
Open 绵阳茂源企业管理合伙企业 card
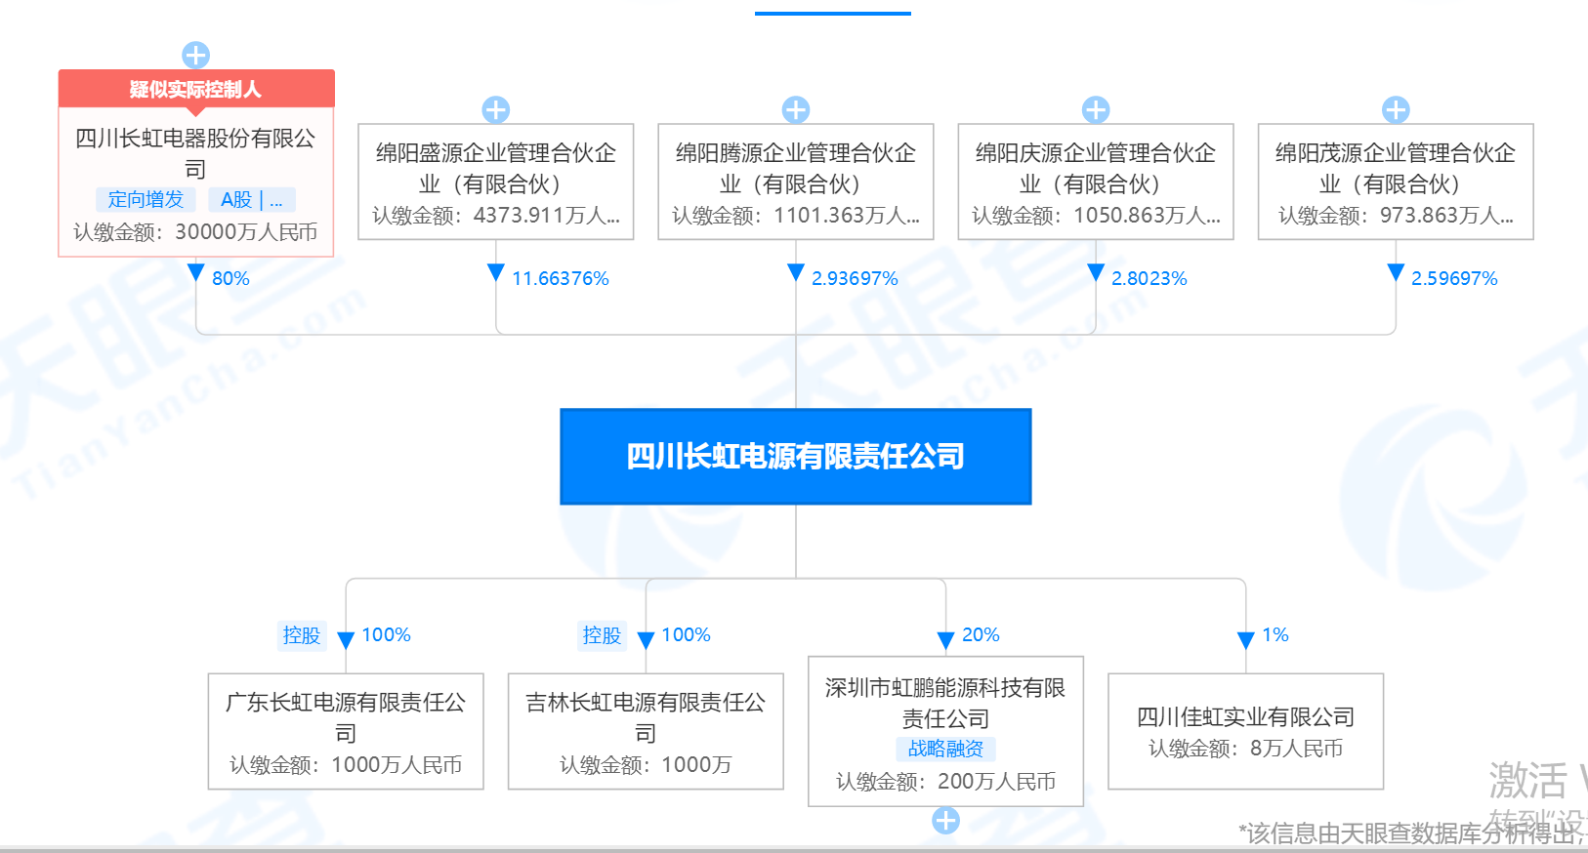click(x=1396, y=182)
